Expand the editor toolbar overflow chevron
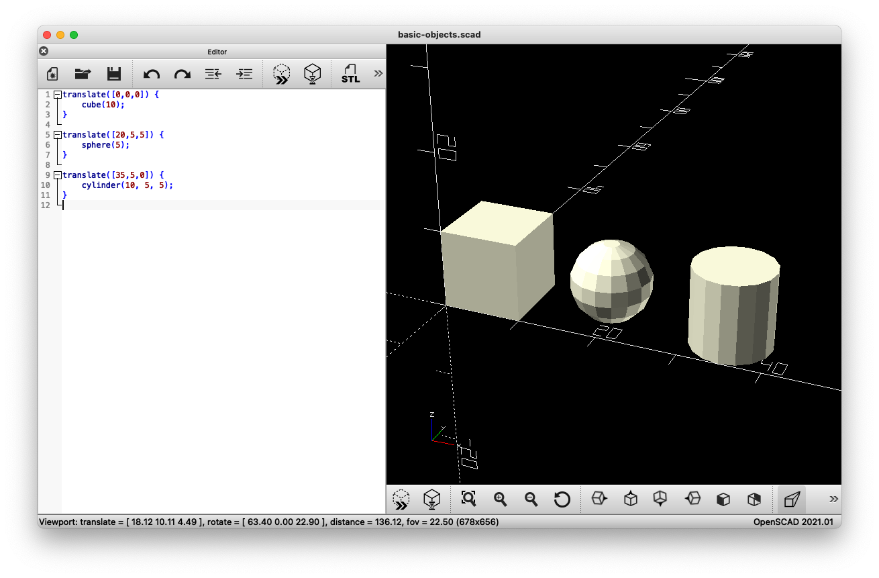Image resolution: width=879 pixels, height=578 pixels. (378, 73)
